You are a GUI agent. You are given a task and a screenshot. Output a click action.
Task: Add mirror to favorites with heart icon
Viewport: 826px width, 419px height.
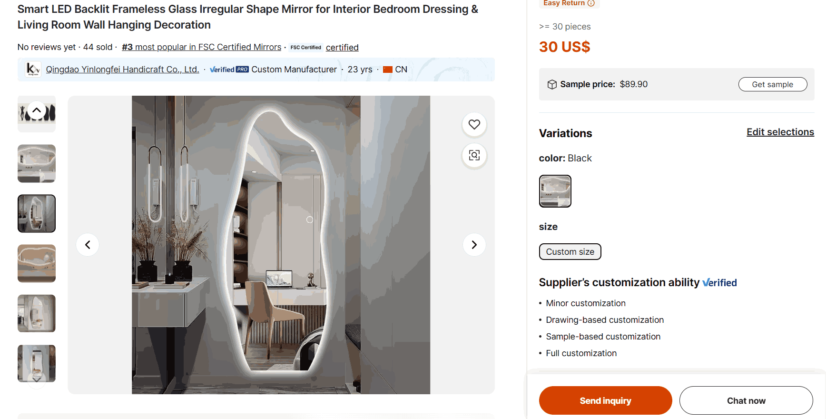[474, 124]
